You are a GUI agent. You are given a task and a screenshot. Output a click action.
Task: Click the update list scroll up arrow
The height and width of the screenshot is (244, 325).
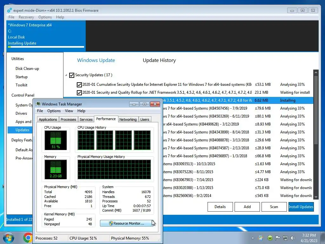316,72
